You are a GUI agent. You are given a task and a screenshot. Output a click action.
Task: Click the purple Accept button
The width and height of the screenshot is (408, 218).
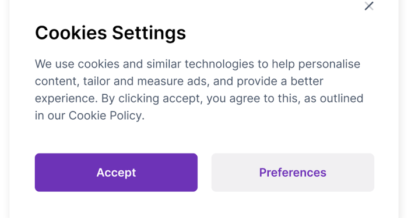tap(116, 172)
